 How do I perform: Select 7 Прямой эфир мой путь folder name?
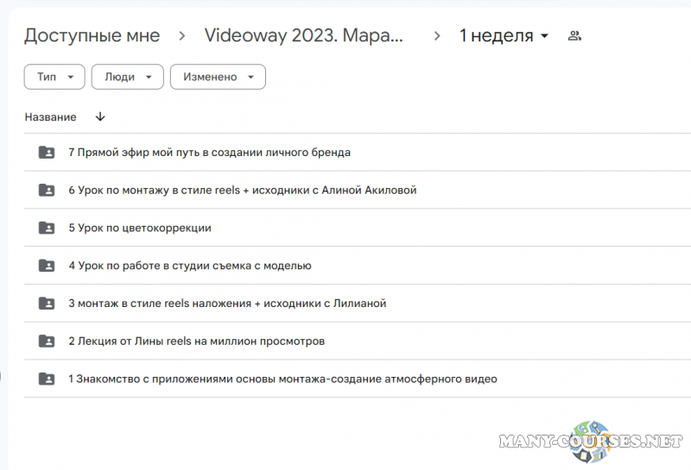click(x=209, y=153)
